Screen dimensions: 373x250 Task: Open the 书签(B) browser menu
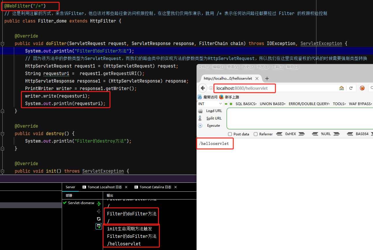click(263, 67)
